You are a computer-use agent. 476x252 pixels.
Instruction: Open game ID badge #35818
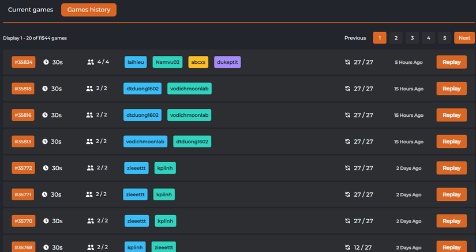pos(24,89)
